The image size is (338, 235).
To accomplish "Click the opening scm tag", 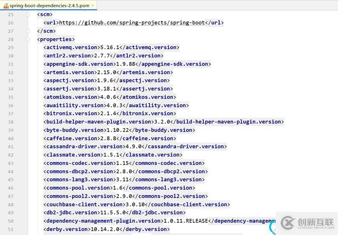I will pyautogui.click(x=45, y=14).
